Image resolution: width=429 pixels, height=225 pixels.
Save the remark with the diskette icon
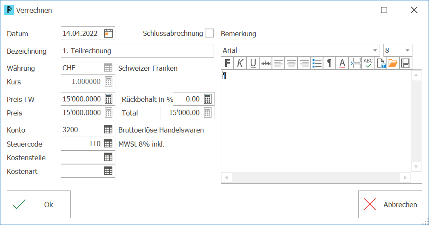[406, 63]
